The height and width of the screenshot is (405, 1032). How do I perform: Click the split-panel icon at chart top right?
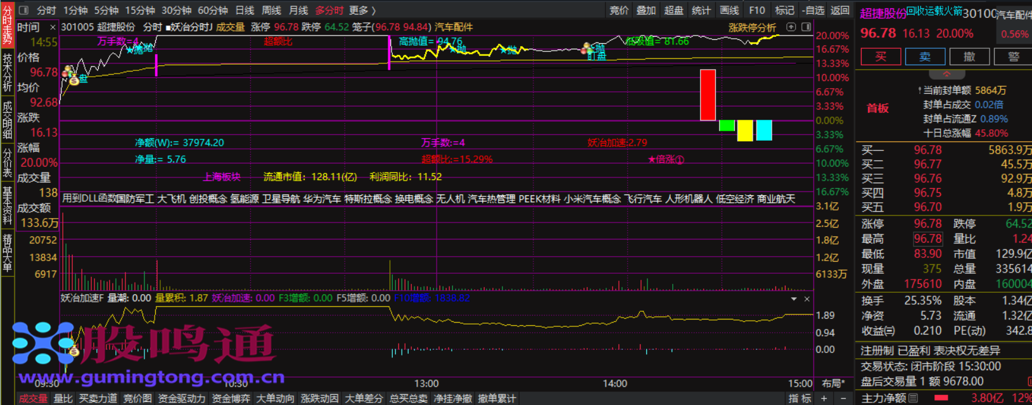[806, 27]
